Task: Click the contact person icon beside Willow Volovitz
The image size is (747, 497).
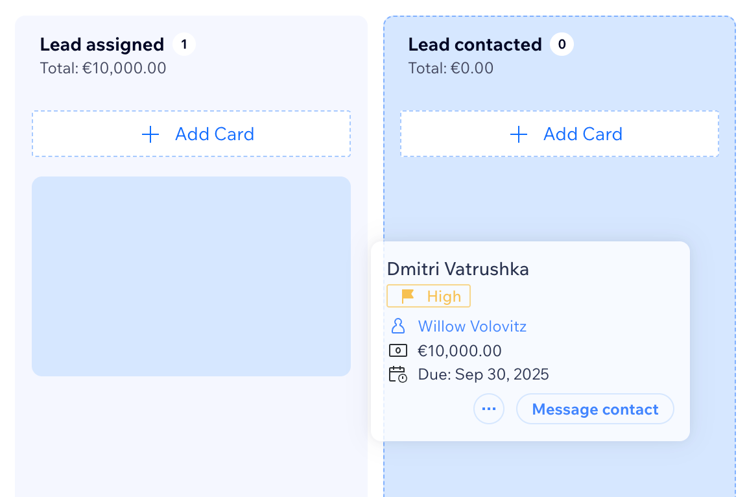Action: (397, 326)
